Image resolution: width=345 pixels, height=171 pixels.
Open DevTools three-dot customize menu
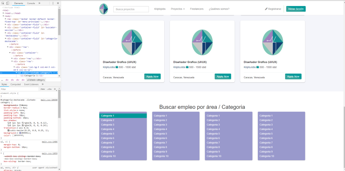point(53,3)
